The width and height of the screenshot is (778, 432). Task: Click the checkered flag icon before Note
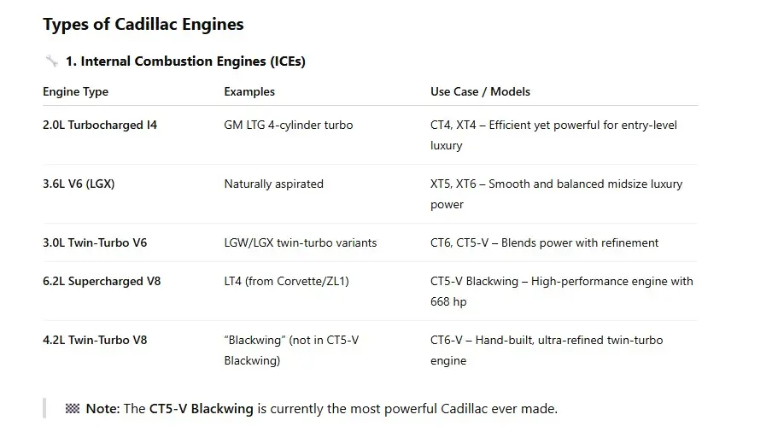[x=73, y=409]
